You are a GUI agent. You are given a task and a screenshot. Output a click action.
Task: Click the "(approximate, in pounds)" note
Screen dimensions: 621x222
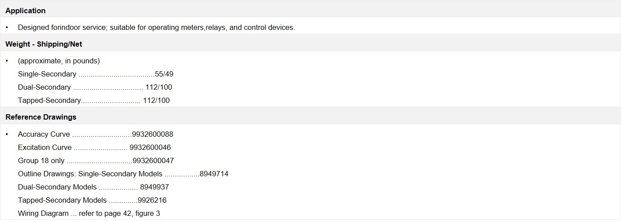(x=59, y=61)
